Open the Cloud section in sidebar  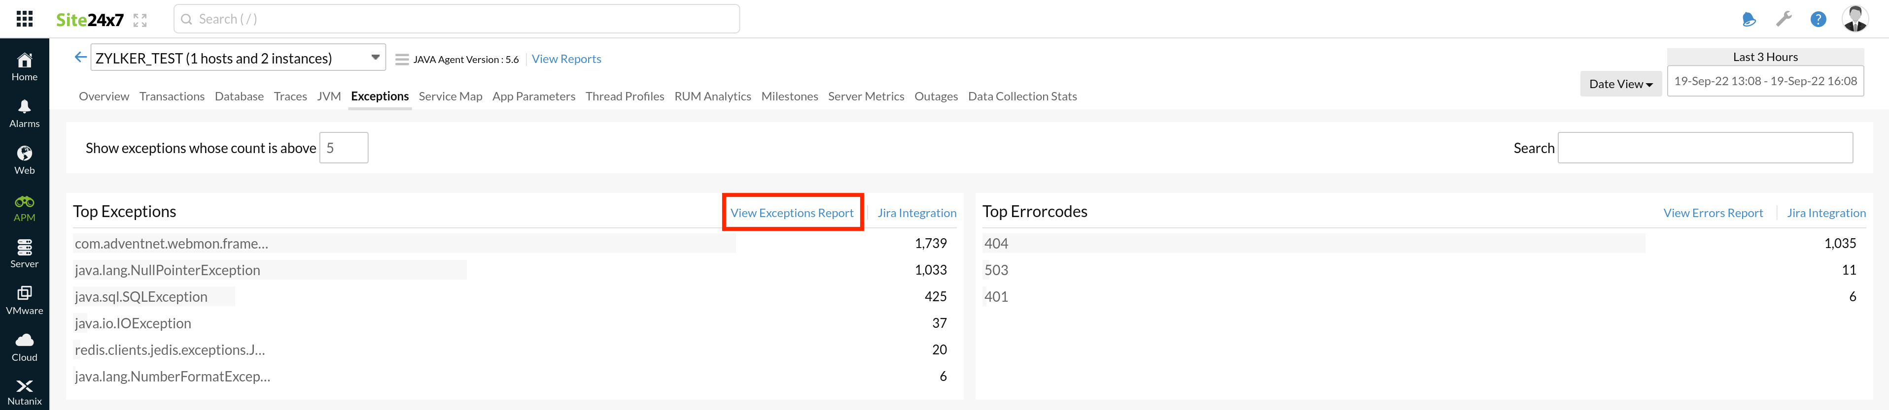[x=24, y=347]
